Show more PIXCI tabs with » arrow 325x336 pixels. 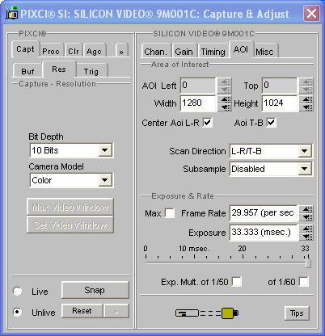[x=121, y=51]
